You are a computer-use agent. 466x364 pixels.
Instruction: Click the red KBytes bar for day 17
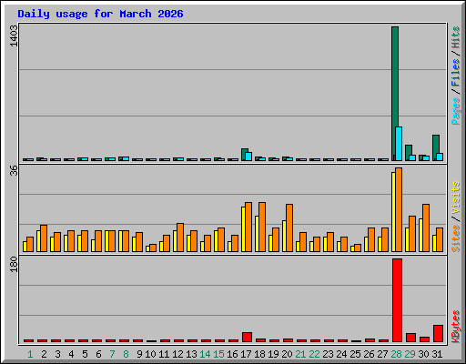coord(247,337)
